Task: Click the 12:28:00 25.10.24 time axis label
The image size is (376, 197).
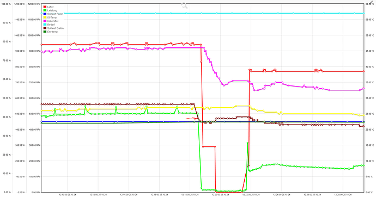Action: click(343, 195)
